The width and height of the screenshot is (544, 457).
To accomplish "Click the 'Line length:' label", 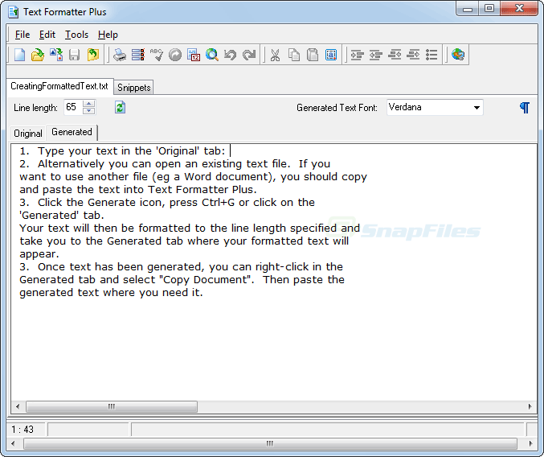I will 35,108.
